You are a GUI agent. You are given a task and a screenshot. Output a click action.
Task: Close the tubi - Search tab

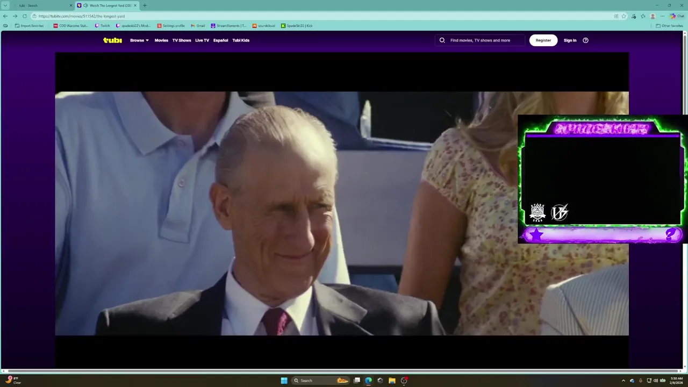coord(70,5)
